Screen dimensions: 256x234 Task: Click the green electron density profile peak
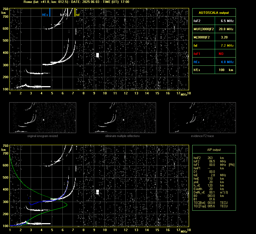pos(67,205)
